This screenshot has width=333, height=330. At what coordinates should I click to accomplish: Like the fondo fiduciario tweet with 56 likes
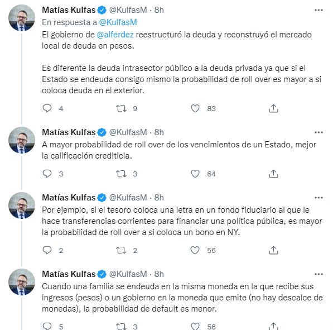pos(195,250)
